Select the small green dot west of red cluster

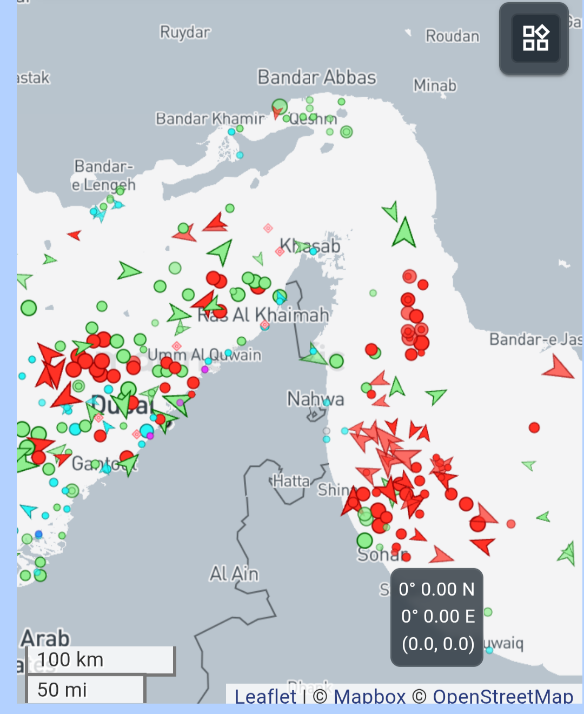click(x=373, y=293)
